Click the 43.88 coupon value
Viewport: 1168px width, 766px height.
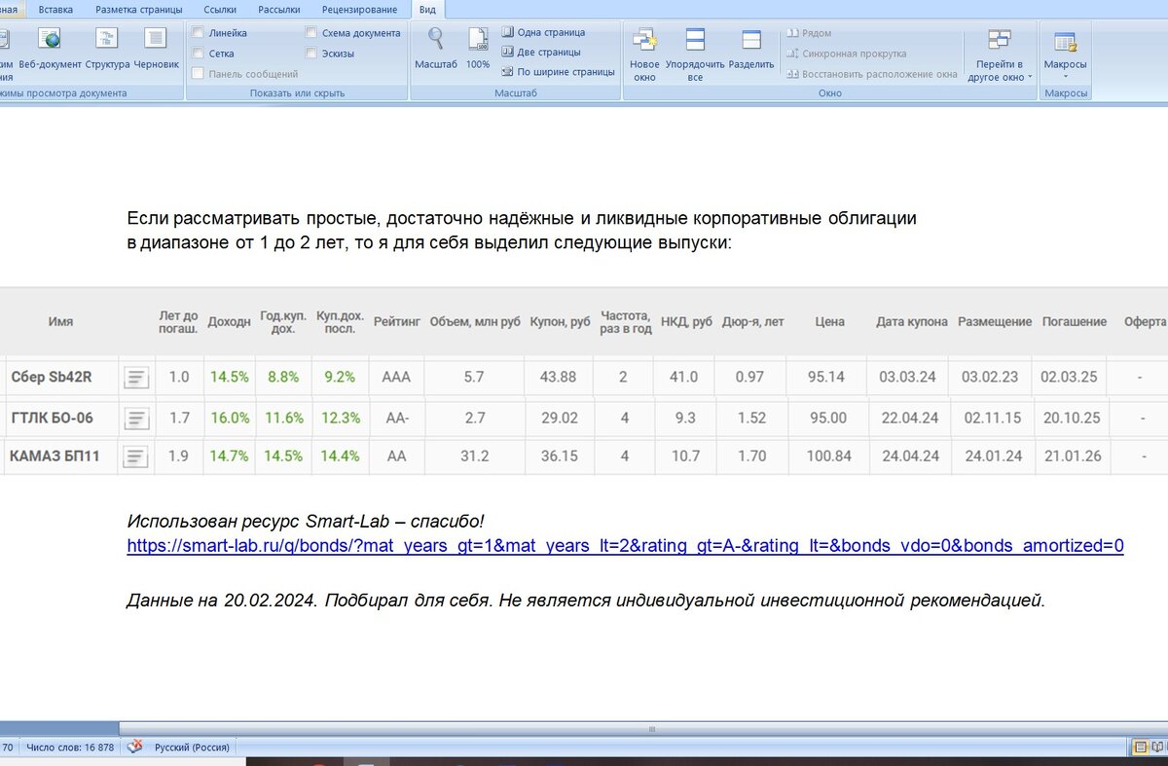(560, 378)
